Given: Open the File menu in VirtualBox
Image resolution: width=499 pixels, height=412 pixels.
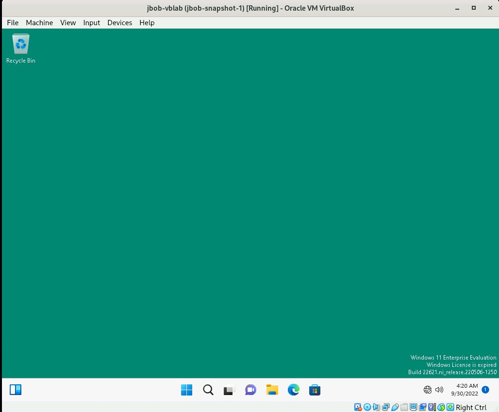Looking at the screenshot, I should 13,22.
